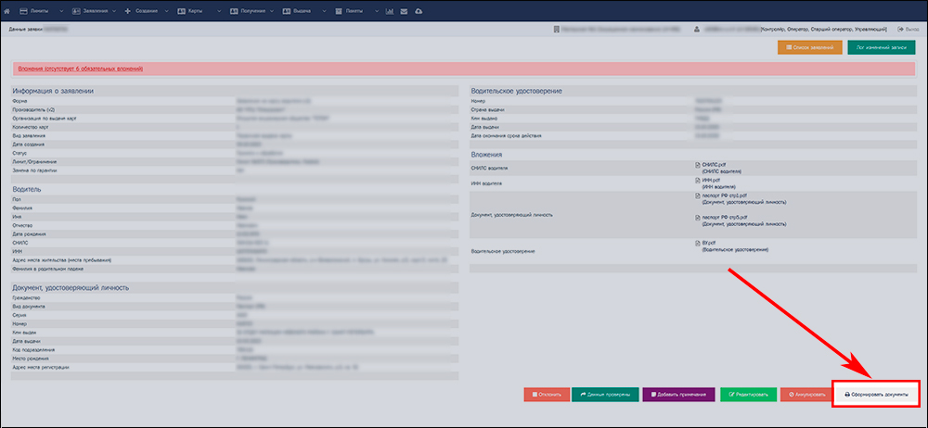
Task: Click the home icon in navigation bar
Action: 9,10
